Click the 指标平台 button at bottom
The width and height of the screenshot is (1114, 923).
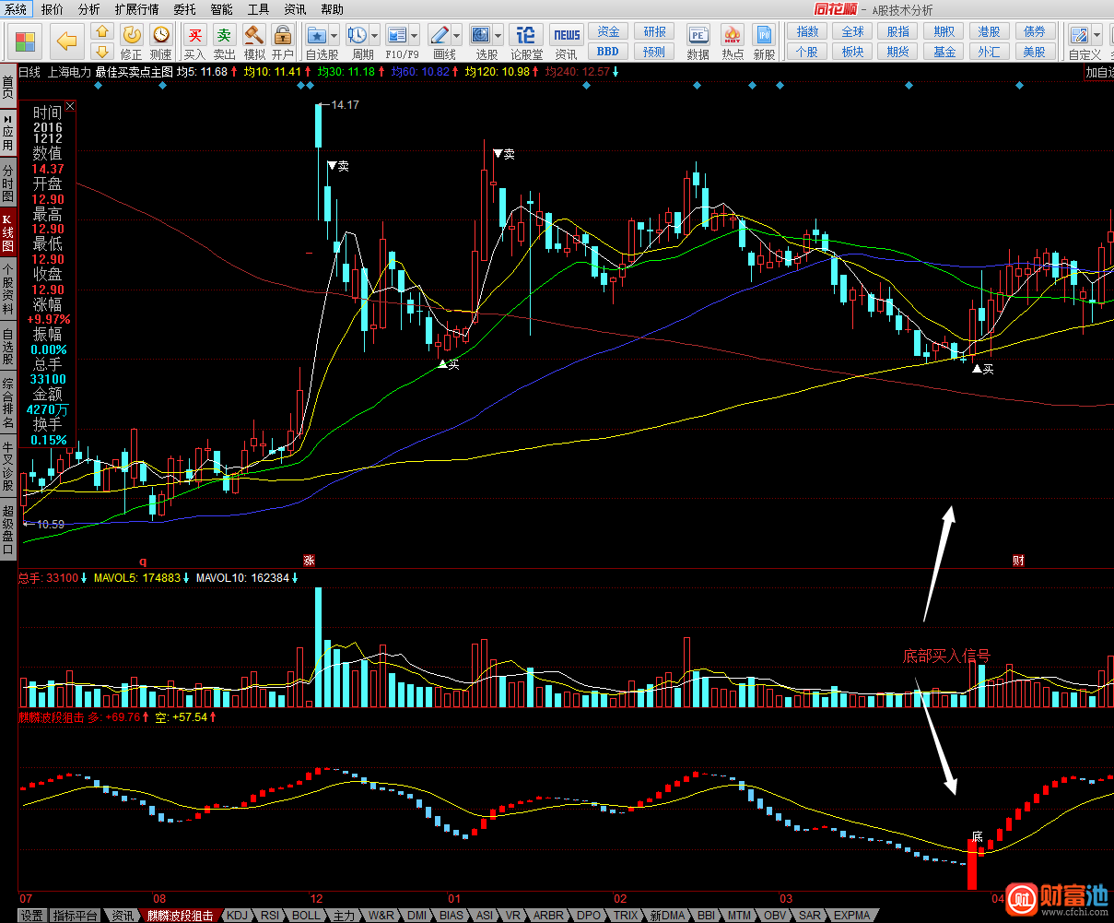[x=75, y=916]
